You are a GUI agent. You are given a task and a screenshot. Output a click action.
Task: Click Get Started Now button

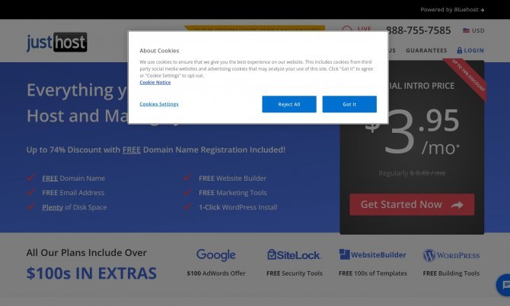coord(412,204)
